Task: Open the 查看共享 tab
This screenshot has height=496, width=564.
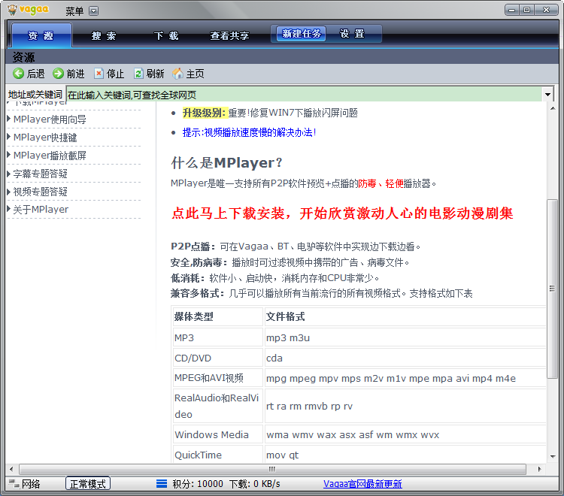Action: (230, 35)
